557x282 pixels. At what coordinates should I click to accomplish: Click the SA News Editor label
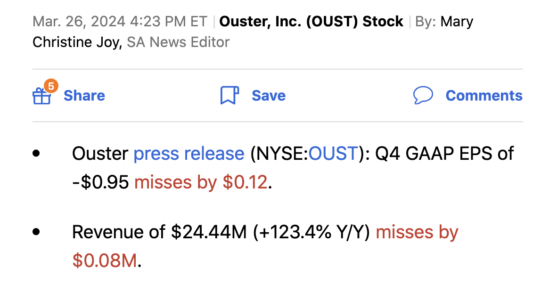178,42
